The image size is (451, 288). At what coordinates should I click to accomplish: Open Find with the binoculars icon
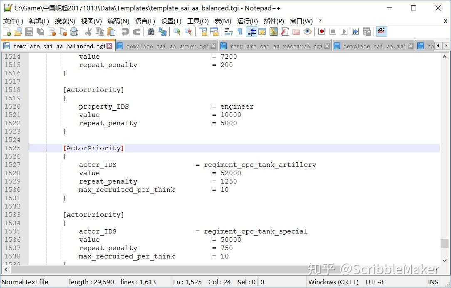pos(151,32)
